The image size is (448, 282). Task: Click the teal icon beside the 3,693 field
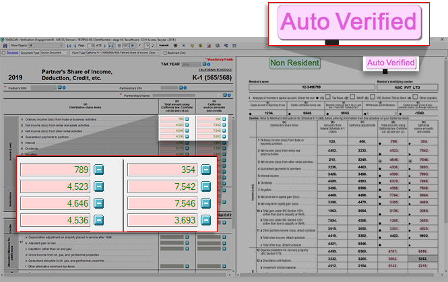coord(205,220)
